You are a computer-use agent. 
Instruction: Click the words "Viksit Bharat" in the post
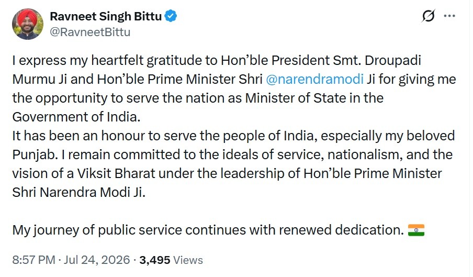coord(116,173)
